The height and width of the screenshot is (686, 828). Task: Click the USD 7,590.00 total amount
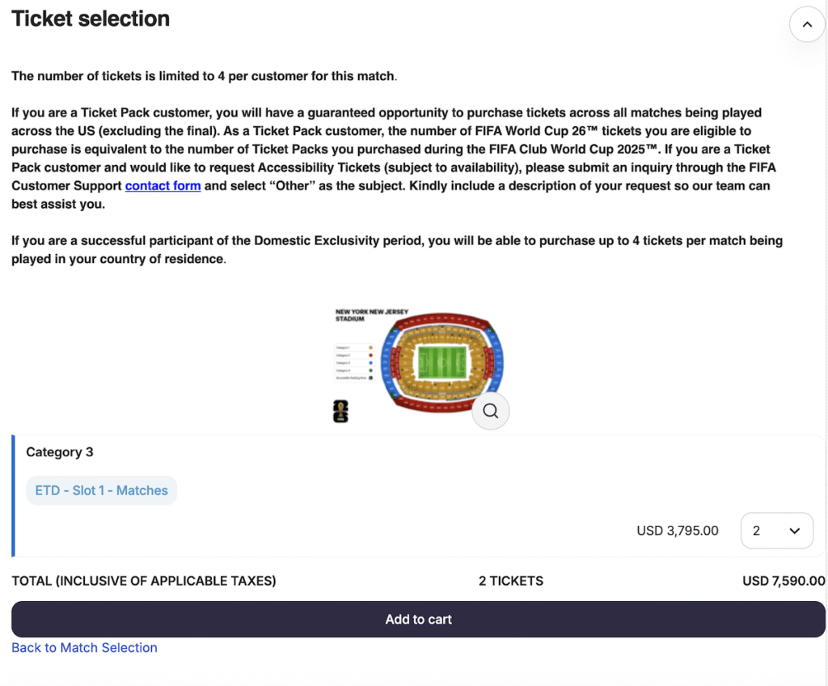783,581
